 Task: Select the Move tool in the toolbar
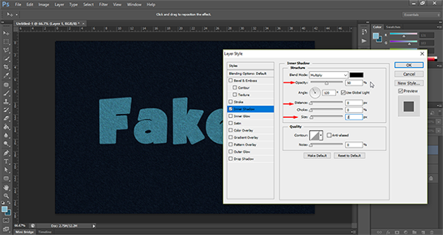pyautogui.click(x=6, y=32)
